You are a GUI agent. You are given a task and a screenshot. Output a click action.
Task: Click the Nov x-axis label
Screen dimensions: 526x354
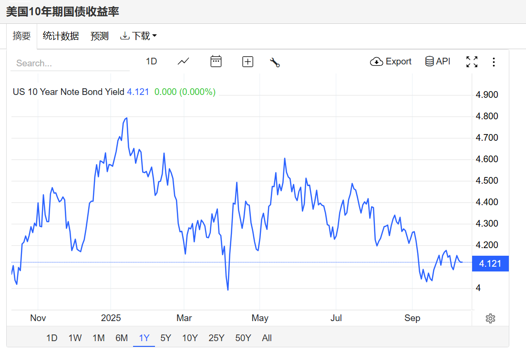tap(38, 318)
